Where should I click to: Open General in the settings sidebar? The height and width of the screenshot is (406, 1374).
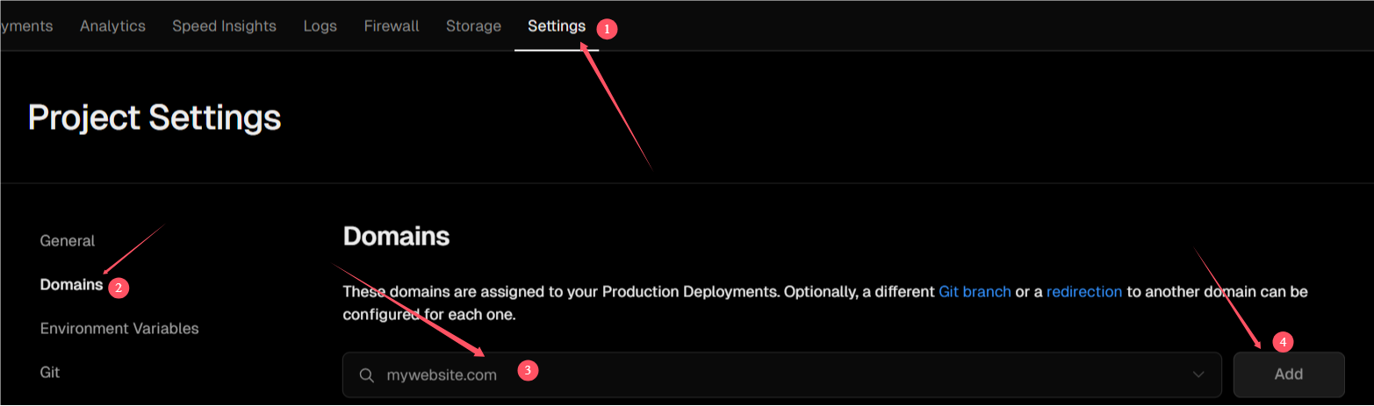[68, 241]
